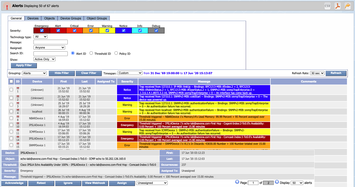The width and height of the screenshot is (355, 187).
Task: Click the Refresh button
Action: (336, 73)
